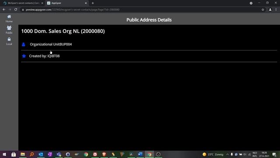View site security lock info
The width and height of the screenshot is (280, 158).
(23, 10)
